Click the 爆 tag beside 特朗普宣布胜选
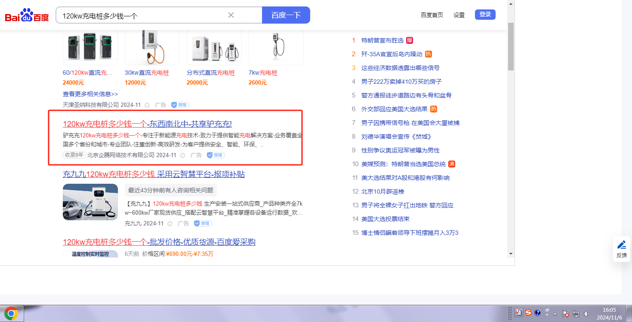The height and width of the screenshot is (322, 632). [410, 40]
